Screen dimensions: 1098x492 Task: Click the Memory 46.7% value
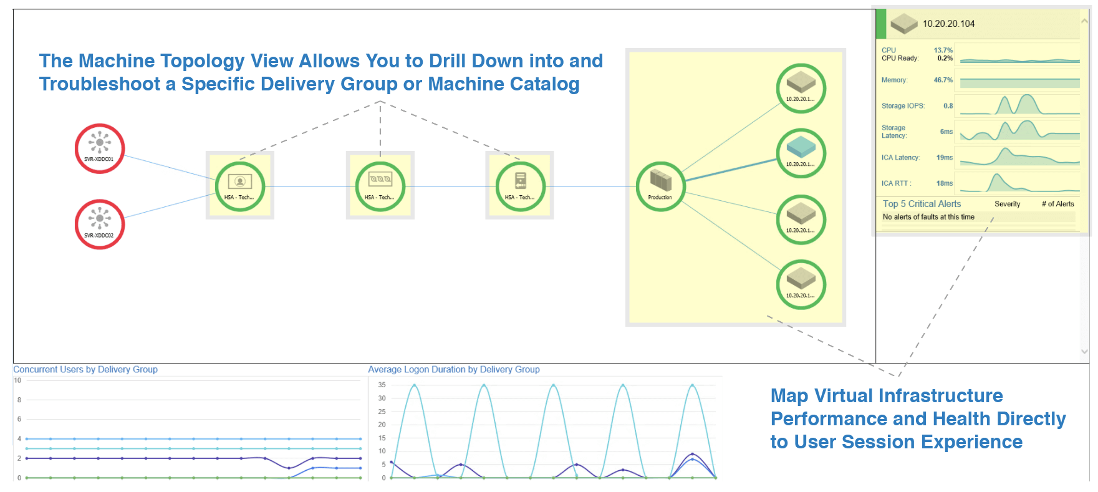(943, 80)
